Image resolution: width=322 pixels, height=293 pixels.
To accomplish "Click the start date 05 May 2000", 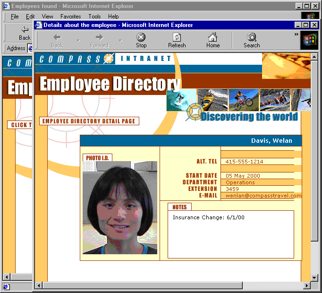I will point(243,176).
